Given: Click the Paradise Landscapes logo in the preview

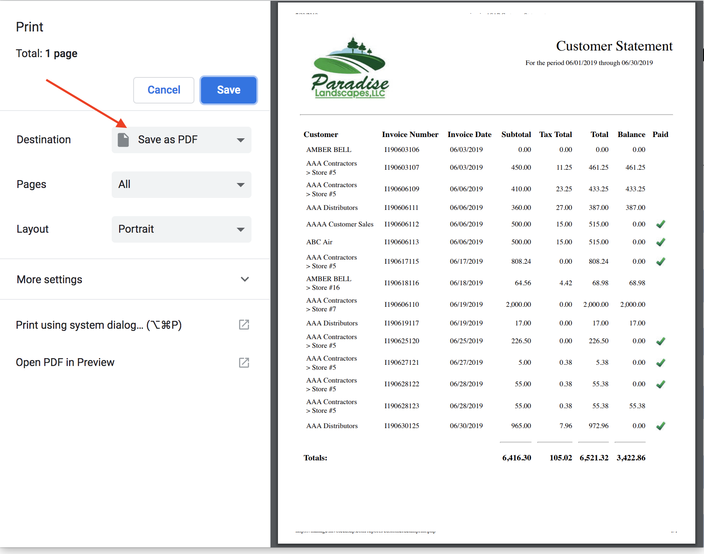Looking at the screenshot, I should (x=350, y=66).
